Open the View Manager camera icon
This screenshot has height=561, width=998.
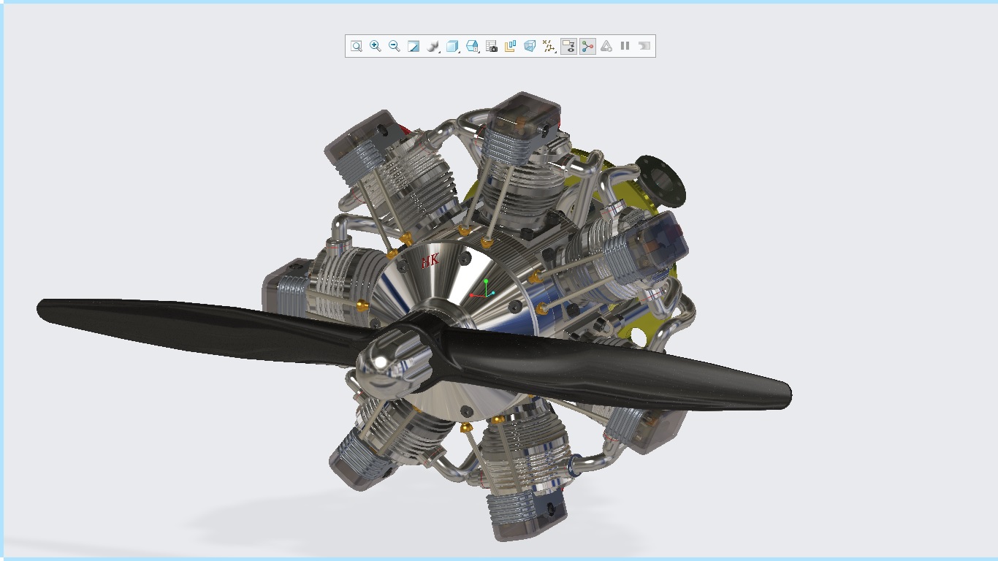[x=492, y=46]
